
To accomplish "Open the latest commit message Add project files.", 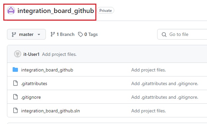I will click(x=59, y=54).
